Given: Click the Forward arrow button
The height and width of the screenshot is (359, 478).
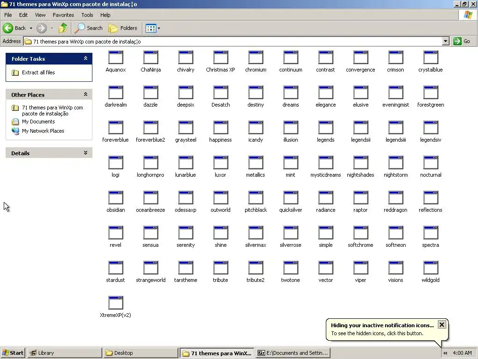Looking at the screenshot, I should (42, 28).
